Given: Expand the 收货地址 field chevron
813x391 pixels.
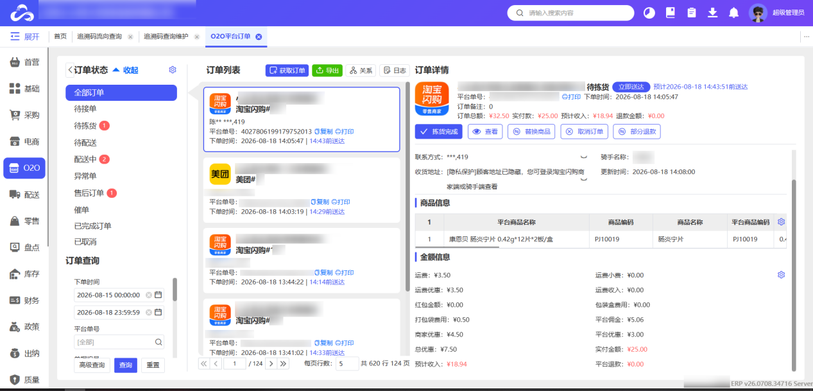Looking at the screenshot, I should pyautogui.click(x=583, y=179).
